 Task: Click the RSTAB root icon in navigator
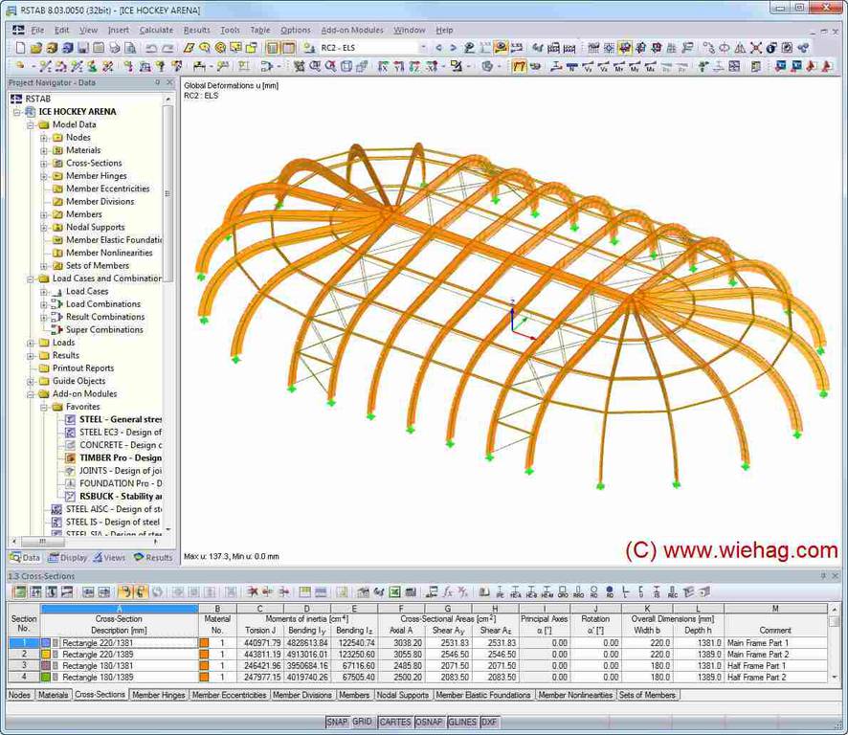coord(16,99)
